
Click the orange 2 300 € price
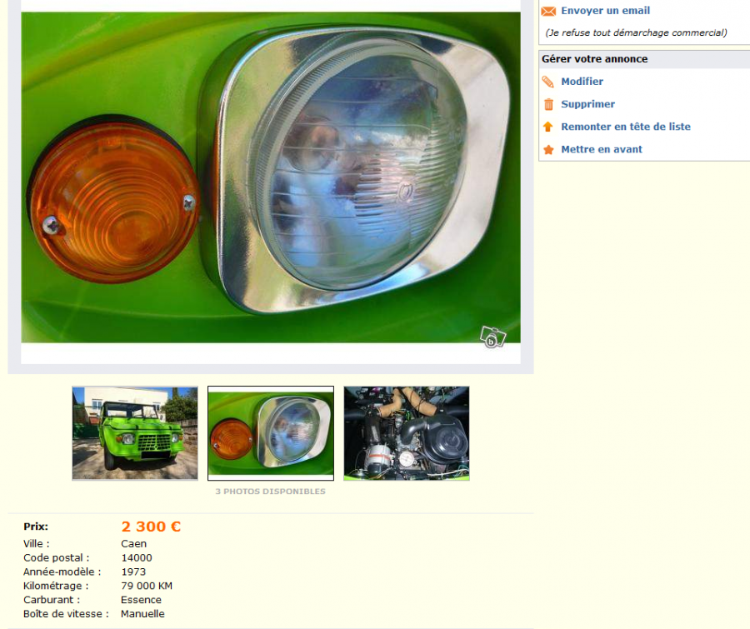(151, 527)
